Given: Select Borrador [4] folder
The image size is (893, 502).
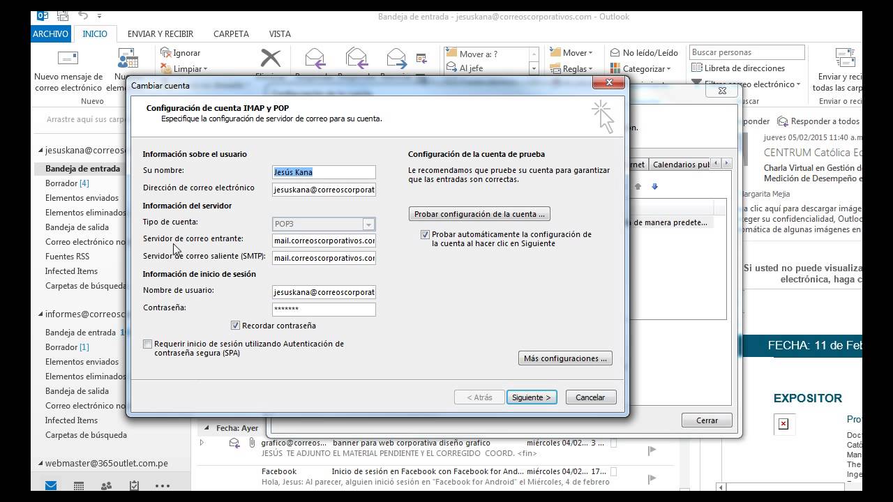Looking at the screenshot, I should click(x=67, y=183).
